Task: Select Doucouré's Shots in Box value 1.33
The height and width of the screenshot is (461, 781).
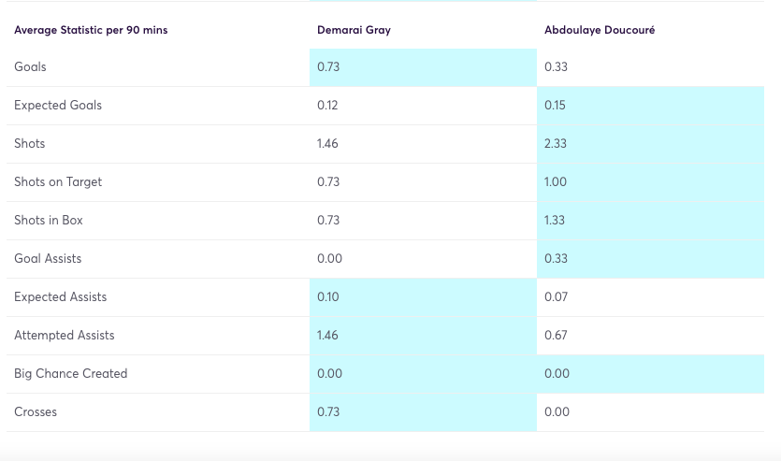Action: (555, 220)
